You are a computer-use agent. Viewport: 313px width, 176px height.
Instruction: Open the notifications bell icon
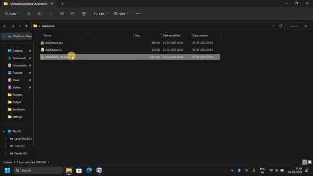pyautogui.click(x=307, y=171)
